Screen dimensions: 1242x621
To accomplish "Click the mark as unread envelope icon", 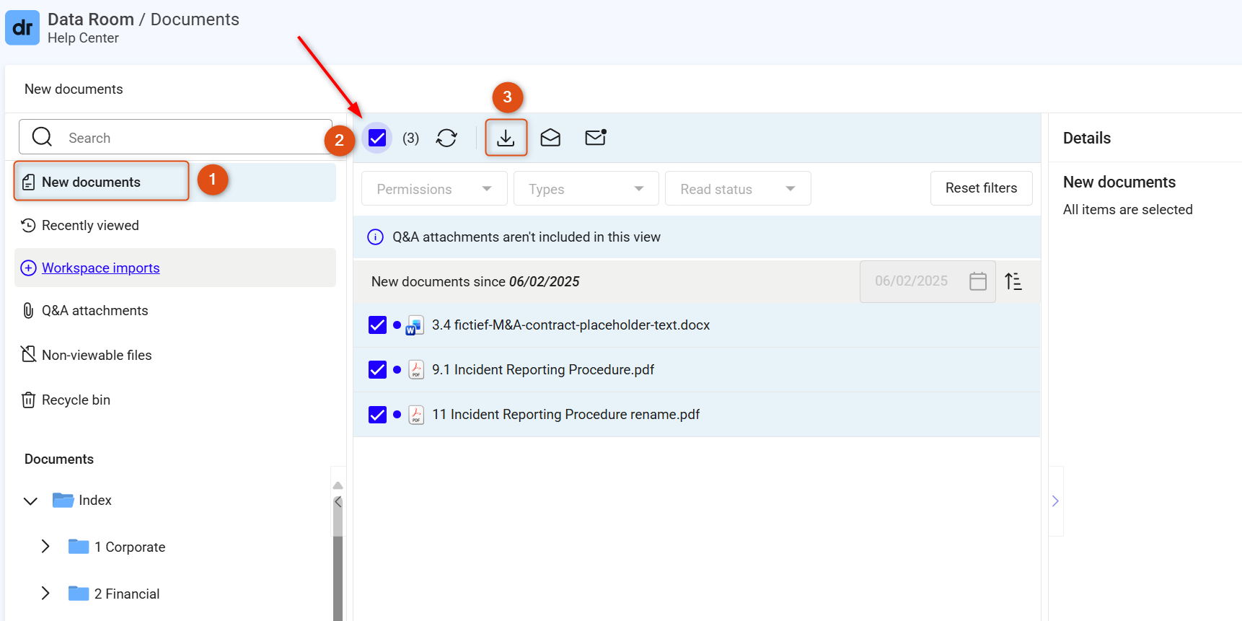I will 596,137.
